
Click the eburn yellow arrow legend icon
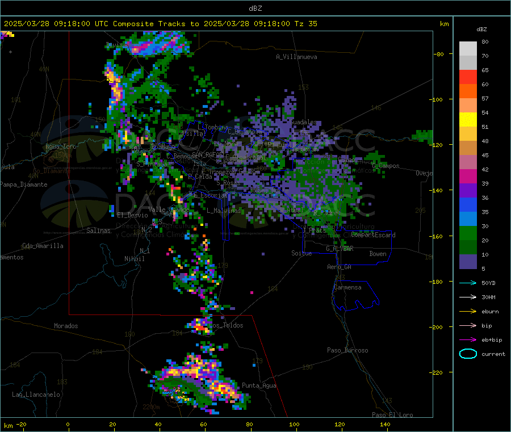pyautogui.click(x=468, y=312)
